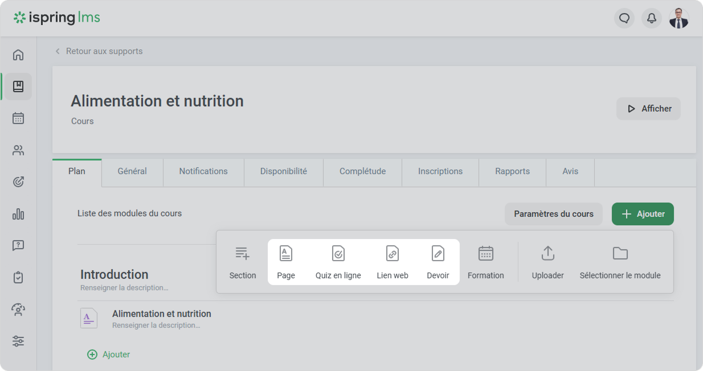Screen dimensions: 703x371
Task: Click the Section icon in add menu
Action: click(x=243, y=254)
